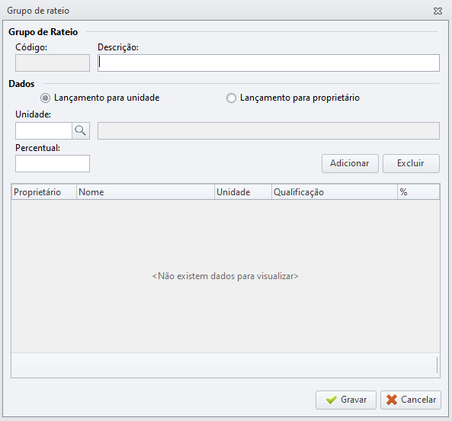This screenshot has width=452, height=421.
Task: Open unit lookup with magnifier icon
Action: tap(81, 130)
